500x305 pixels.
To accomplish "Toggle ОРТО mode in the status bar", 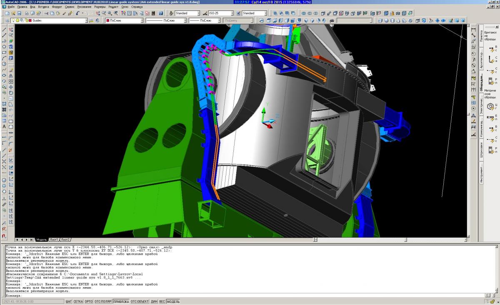I will (x=89, y=301).
